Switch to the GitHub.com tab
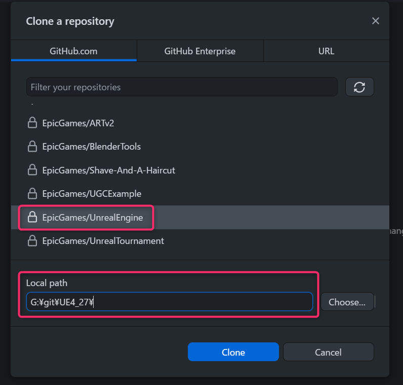 (x=74, y=51)
